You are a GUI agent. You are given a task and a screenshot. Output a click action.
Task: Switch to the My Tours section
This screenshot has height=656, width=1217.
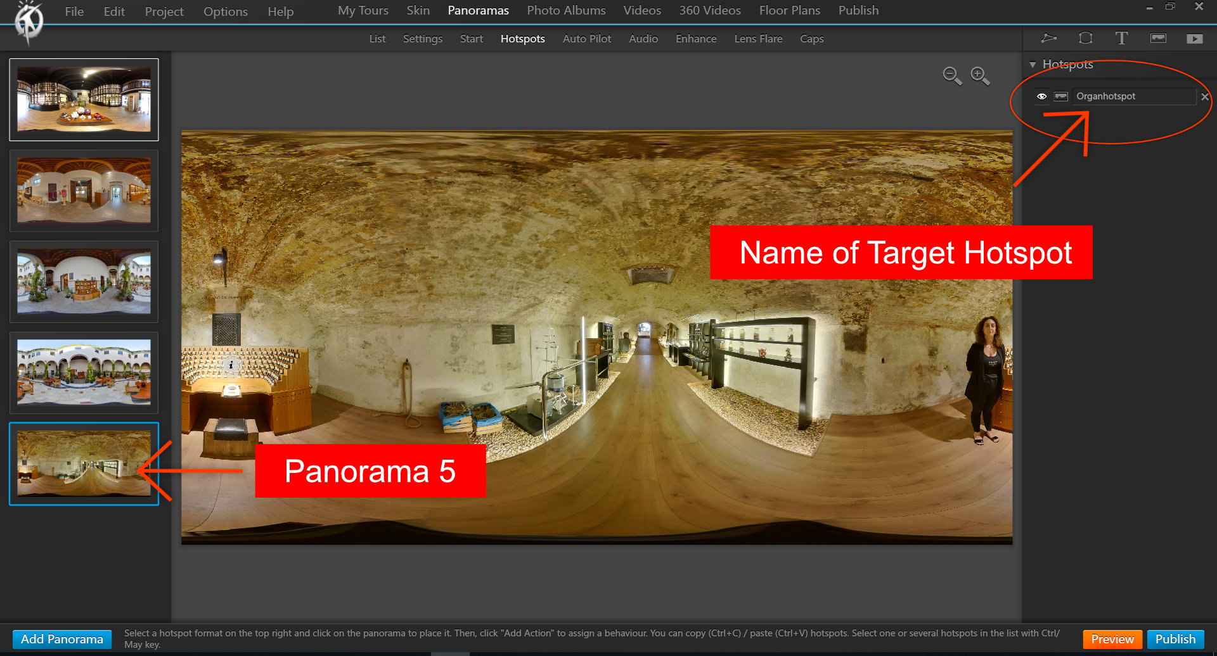(363, 10)
